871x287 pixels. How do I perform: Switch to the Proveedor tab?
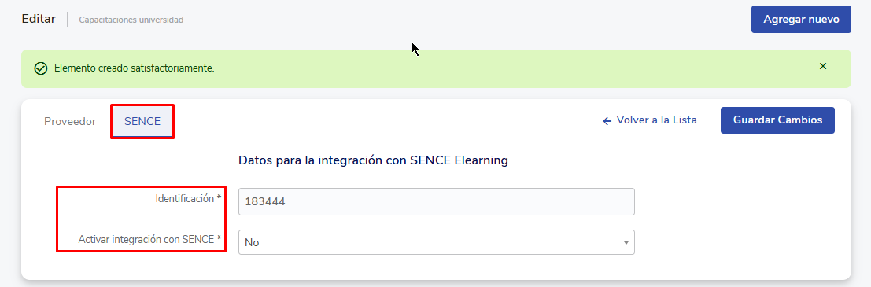(70, 122)
